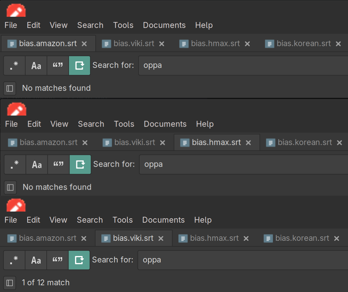Viewport: 348px width, 292px height.
Task: Toggle whole-word match in bottom window
Action: point(58,260)
